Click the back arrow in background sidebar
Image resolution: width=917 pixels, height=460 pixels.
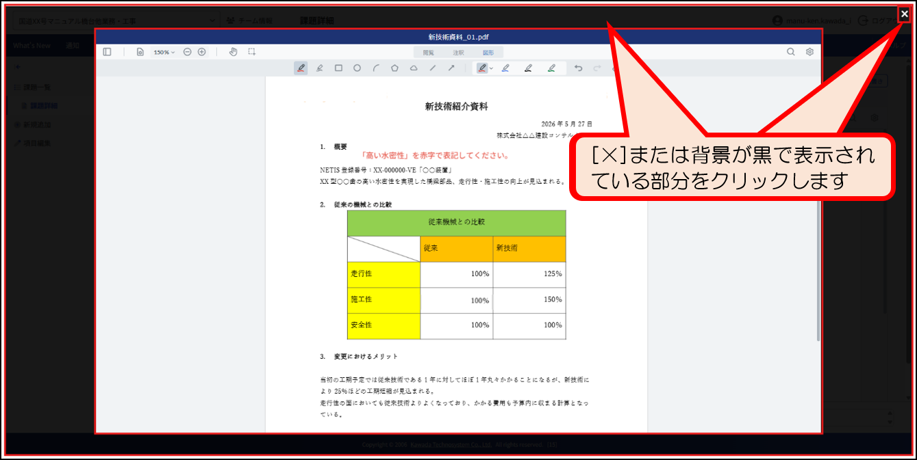pyautogui.click(x=18, y=67)
